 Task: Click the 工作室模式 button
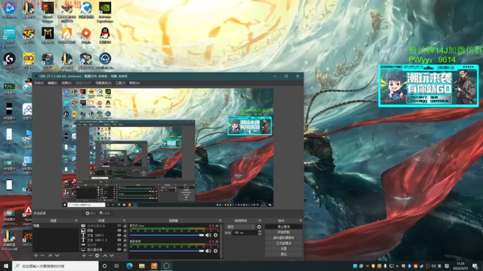coord(283,243)
